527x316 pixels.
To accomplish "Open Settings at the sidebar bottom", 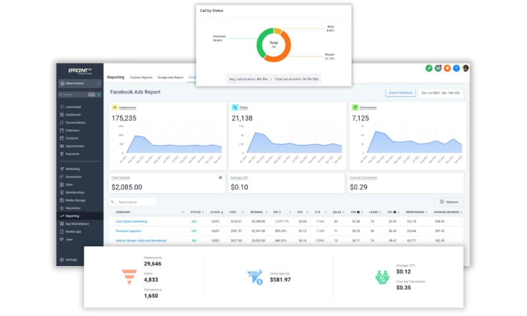I will (x=71, y=260).
